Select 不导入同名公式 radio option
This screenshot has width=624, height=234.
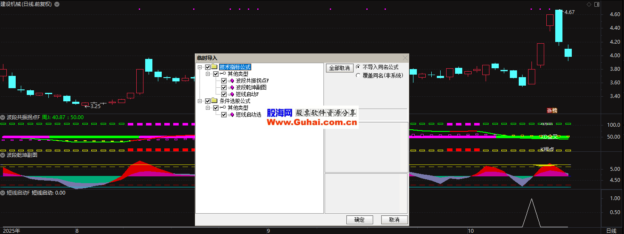pos(358,67)
